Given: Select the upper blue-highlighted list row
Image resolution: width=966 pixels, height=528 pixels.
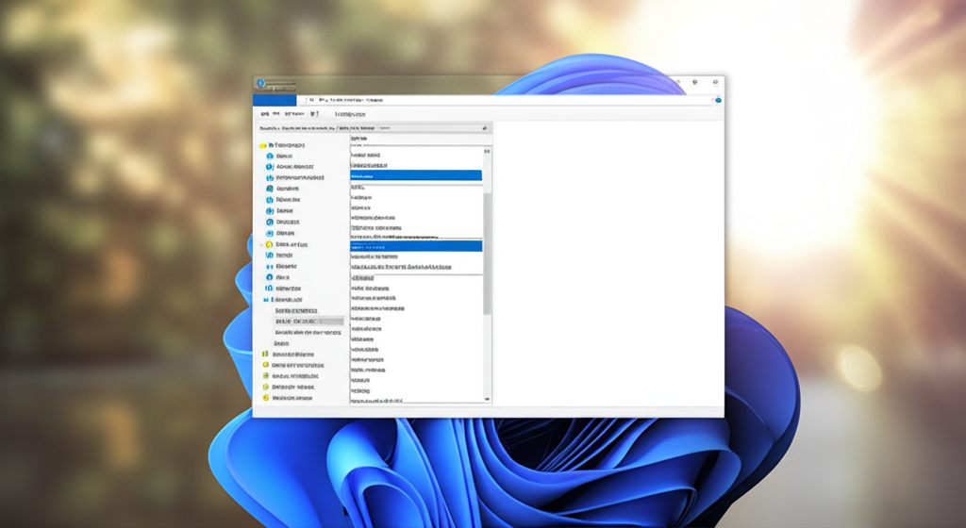Looking at the screenshot, I should (415, 175).
